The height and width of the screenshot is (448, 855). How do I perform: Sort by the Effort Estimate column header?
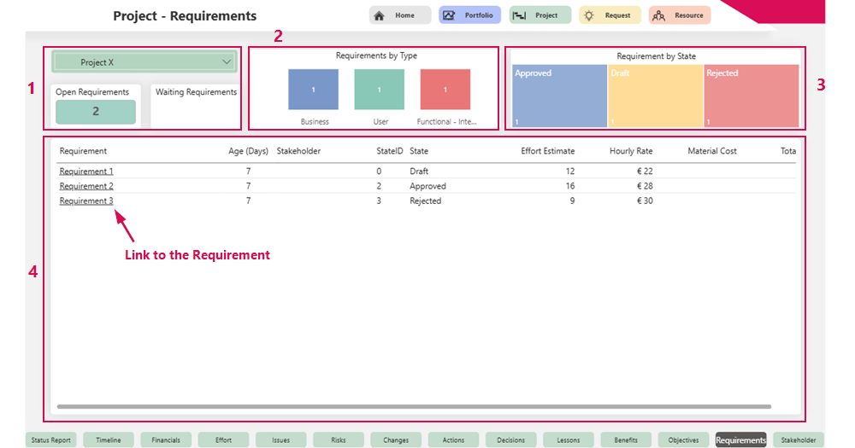tap(547, 151)
